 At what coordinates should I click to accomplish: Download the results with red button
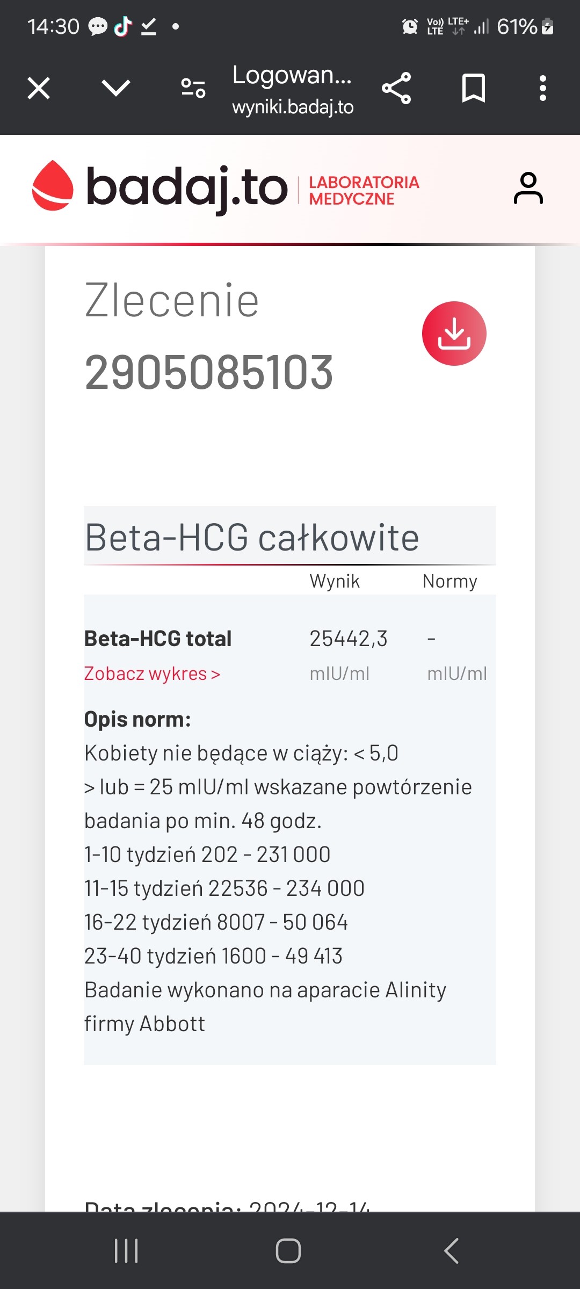(x=454, y=334)
